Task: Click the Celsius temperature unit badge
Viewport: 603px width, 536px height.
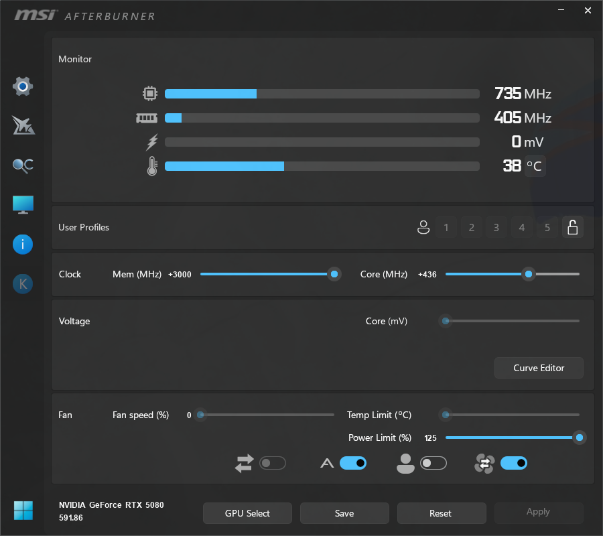Action: pos(533,165)
